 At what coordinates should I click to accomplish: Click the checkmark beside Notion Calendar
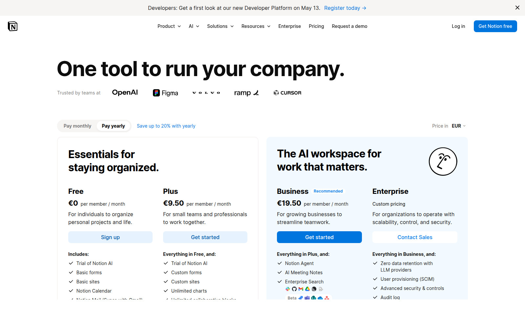(71, 291)
